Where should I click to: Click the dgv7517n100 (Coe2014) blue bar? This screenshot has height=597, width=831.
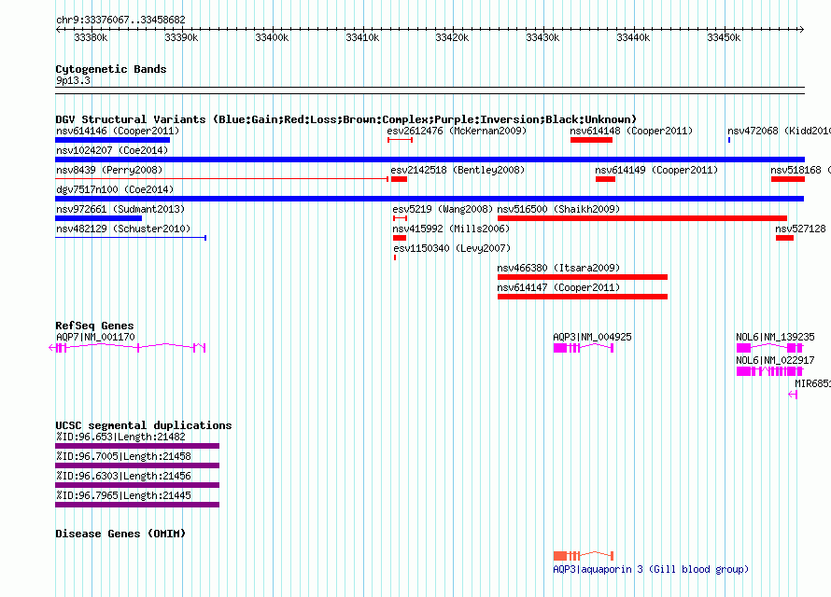click(x=430, y=199)
